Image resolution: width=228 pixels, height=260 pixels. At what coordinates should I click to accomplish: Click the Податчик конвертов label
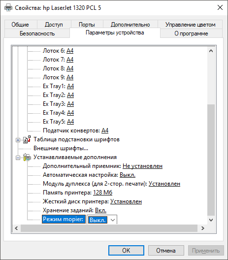(x=71, y=130)
